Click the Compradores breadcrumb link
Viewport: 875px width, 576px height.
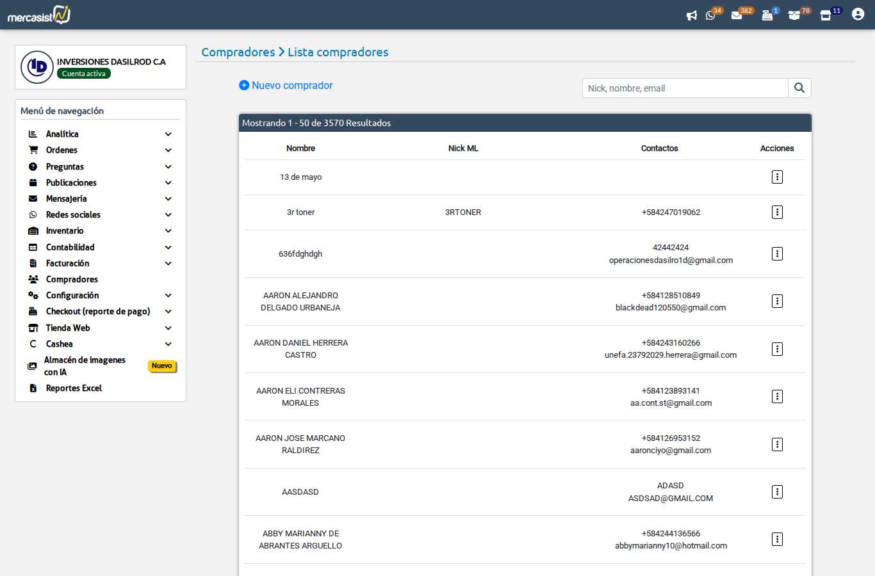(x=238, y=52)
